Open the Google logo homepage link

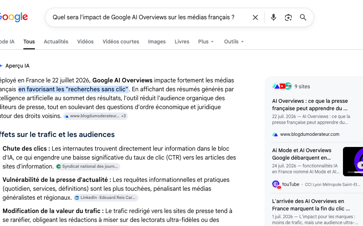(x=13, y=17)
